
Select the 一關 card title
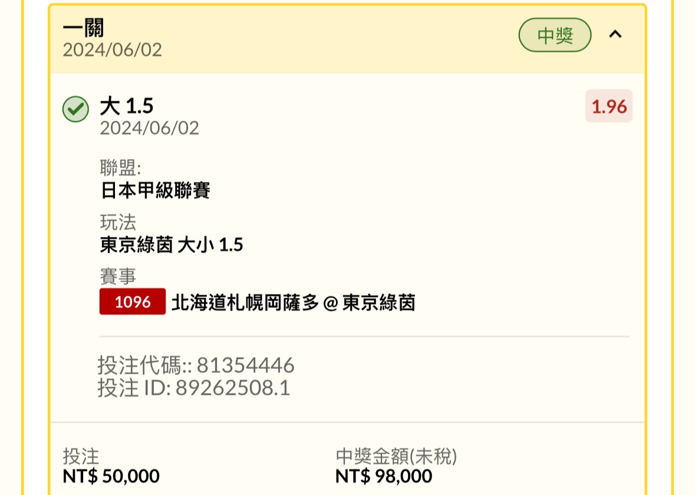[x=83, y=28]
